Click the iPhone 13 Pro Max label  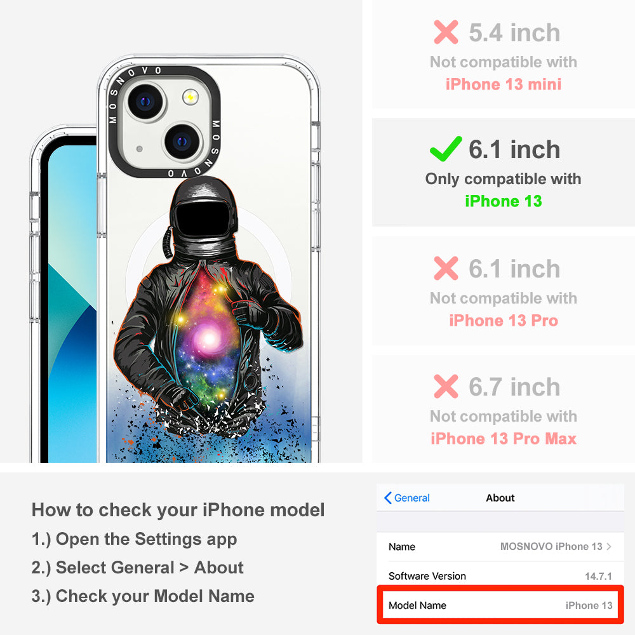tap(504, 439)
